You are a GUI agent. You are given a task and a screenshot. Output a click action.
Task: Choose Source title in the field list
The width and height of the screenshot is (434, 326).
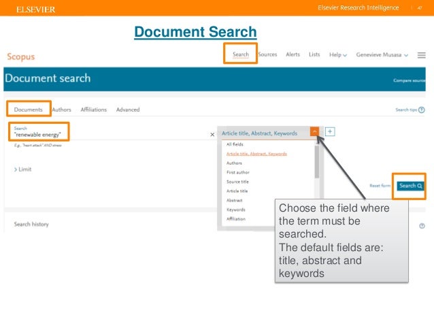[237, 182]
